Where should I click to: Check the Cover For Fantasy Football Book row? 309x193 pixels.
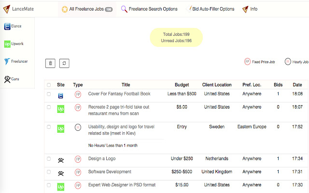click(49, 94)
